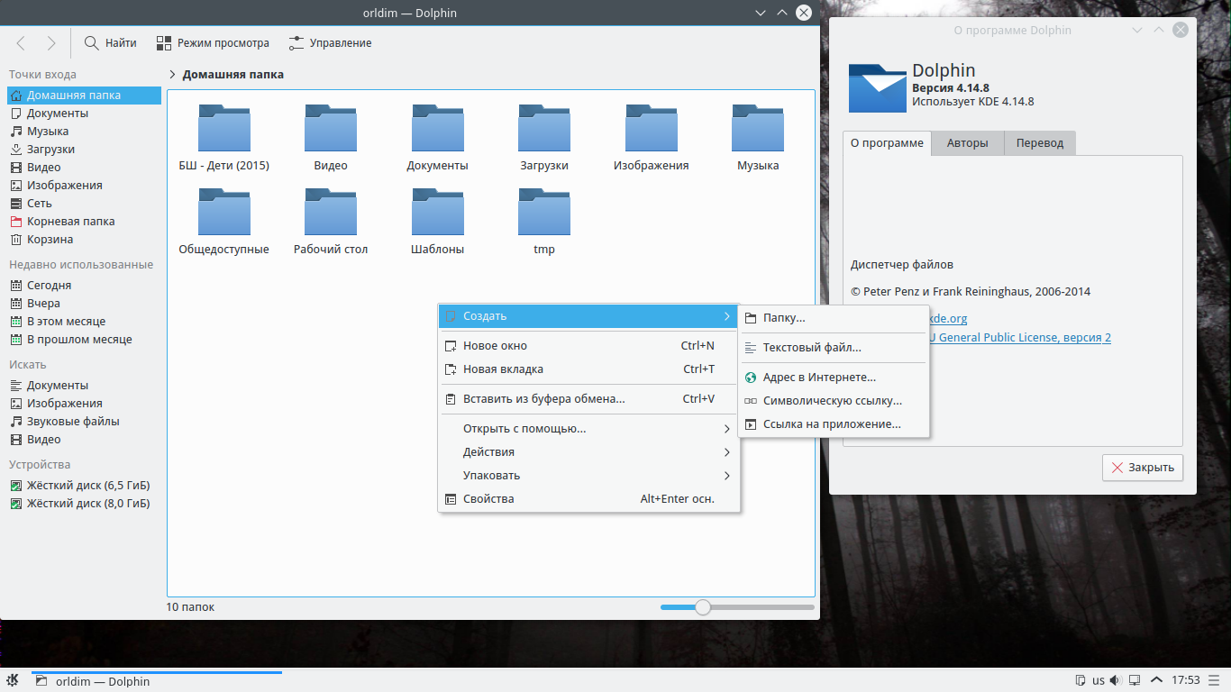Switch to the 'Авторы' tab
Image resolution: width=1231 pixels, height=692 pixels.
pyautogui.click(x=967, y=143)
